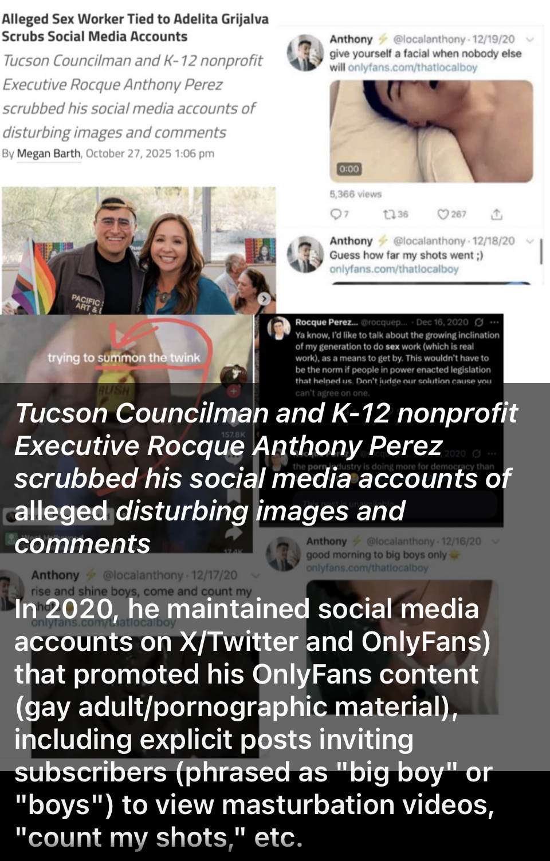Image resolution: width=550 pixels, height=861 pixels.
Task: Click the Grok icon beside the Dec 16, 2020 date
Action: coord(479,322)
